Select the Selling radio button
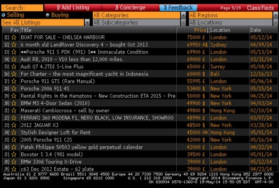 click(x=3, y=15)
